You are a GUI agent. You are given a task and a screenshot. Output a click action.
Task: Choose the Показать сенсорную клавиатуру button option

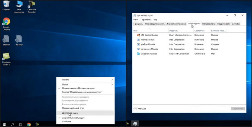pyautogui.click(x=85, y=92)
